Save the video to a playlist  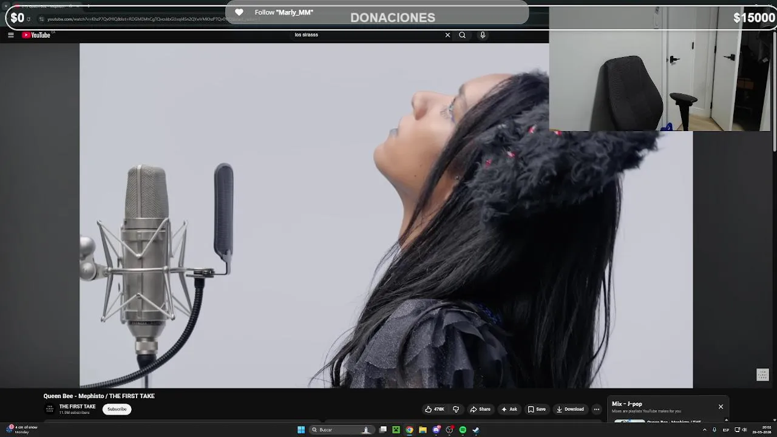point(537,409)
